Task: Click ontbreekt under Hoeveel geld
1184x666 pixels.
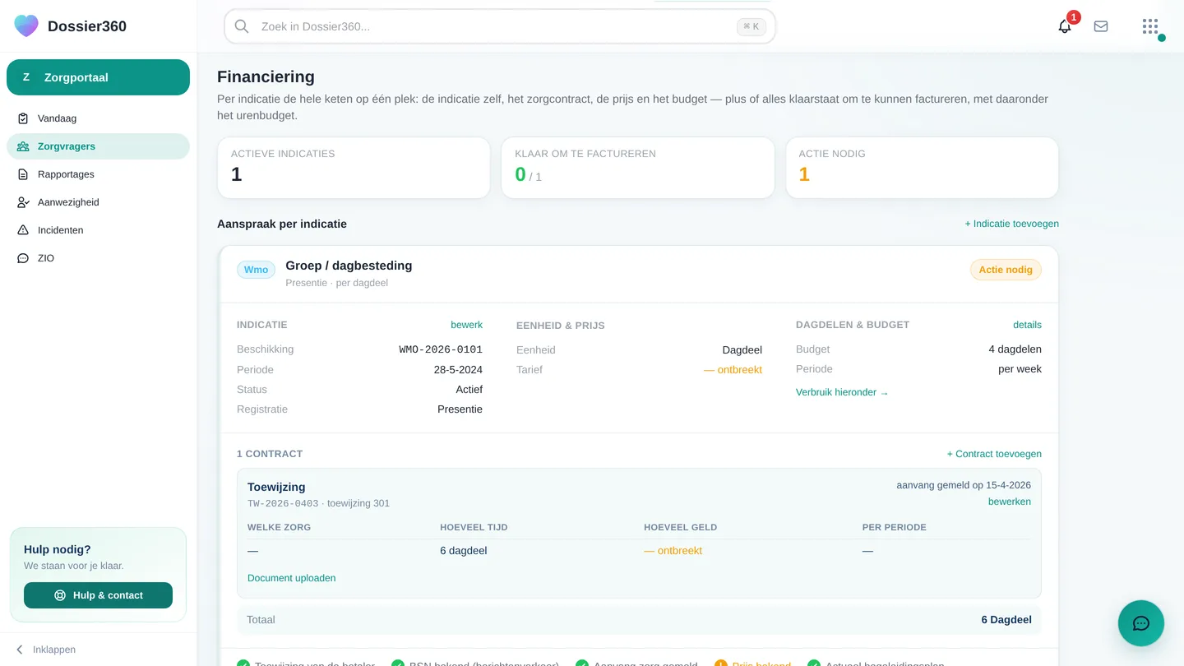Action: pos(673,551)
